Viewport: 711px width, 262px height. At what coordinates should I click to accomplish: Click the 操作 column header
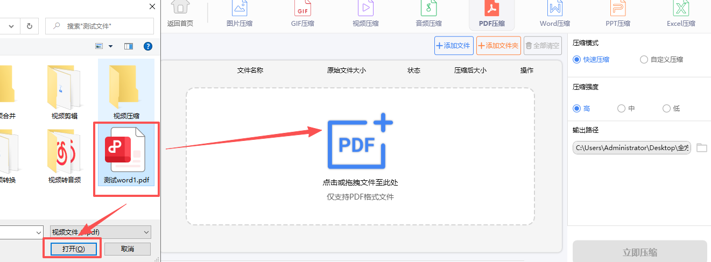[527, 70]
